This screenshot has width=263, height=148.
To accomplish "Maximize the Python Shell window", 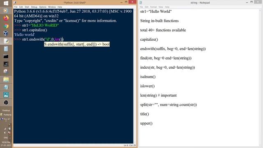I will (126, 2).
